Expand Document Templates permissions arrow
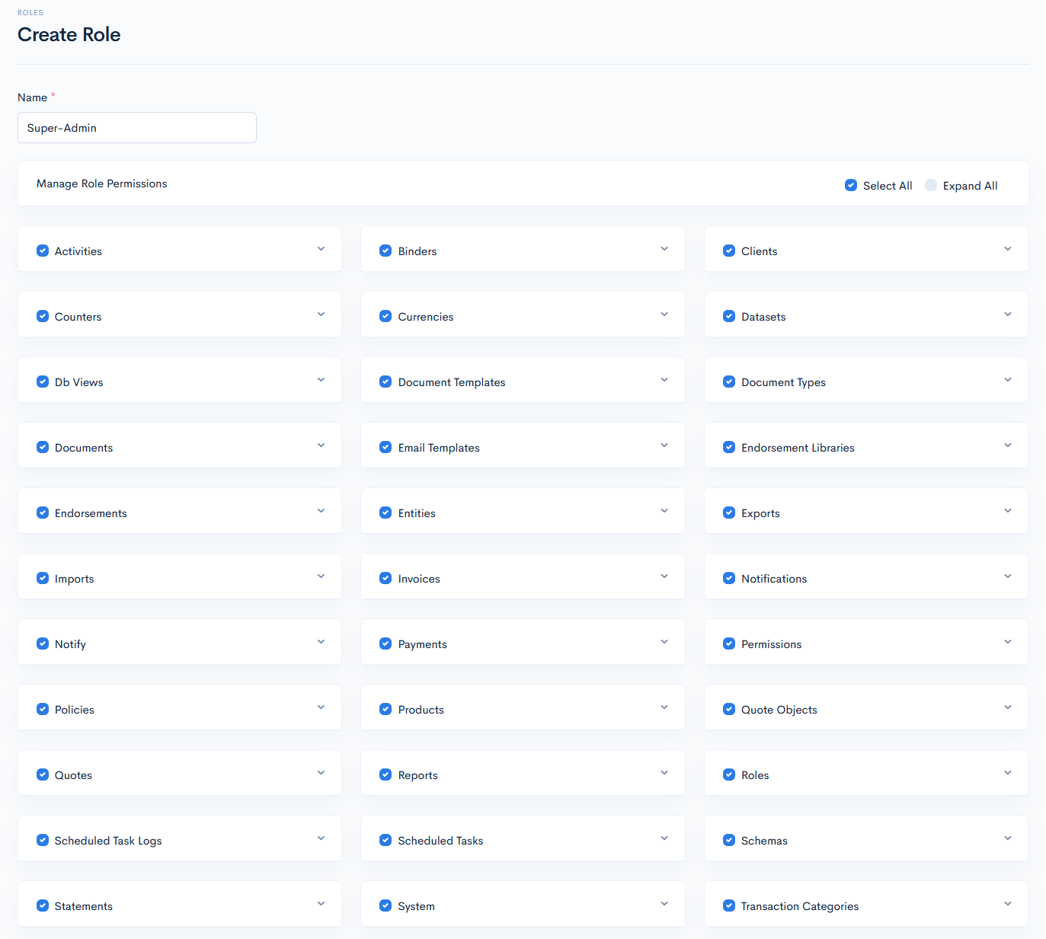The height and width of the screenshot is (939, 1046). [664, 380]
